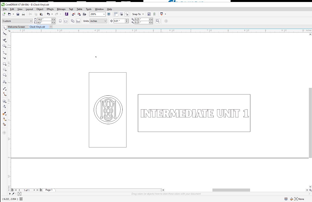Viewport: 312px width, 202px height.
Task: Toggle Show guidelines button
Action: click(x=127, y=14)
